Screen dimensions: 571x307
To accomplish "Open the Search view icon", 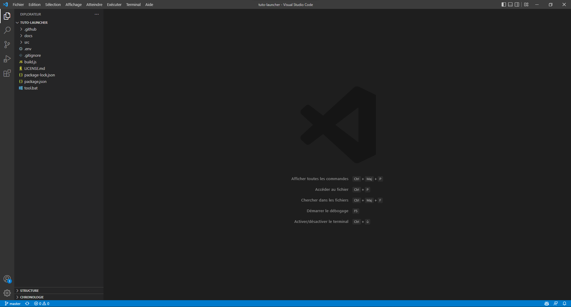I will tap(7, 30).
